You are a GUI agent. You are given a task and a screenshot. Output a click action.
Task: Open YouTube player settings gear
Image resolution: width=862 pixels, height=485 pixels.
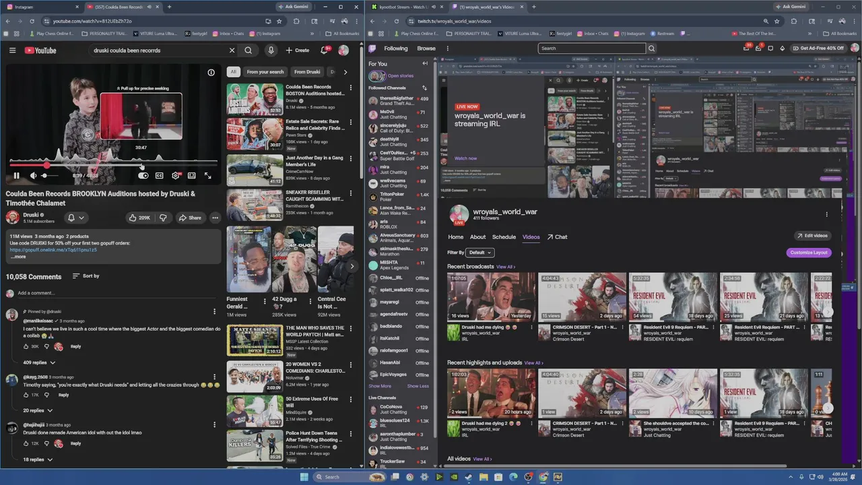pos(176,176)
